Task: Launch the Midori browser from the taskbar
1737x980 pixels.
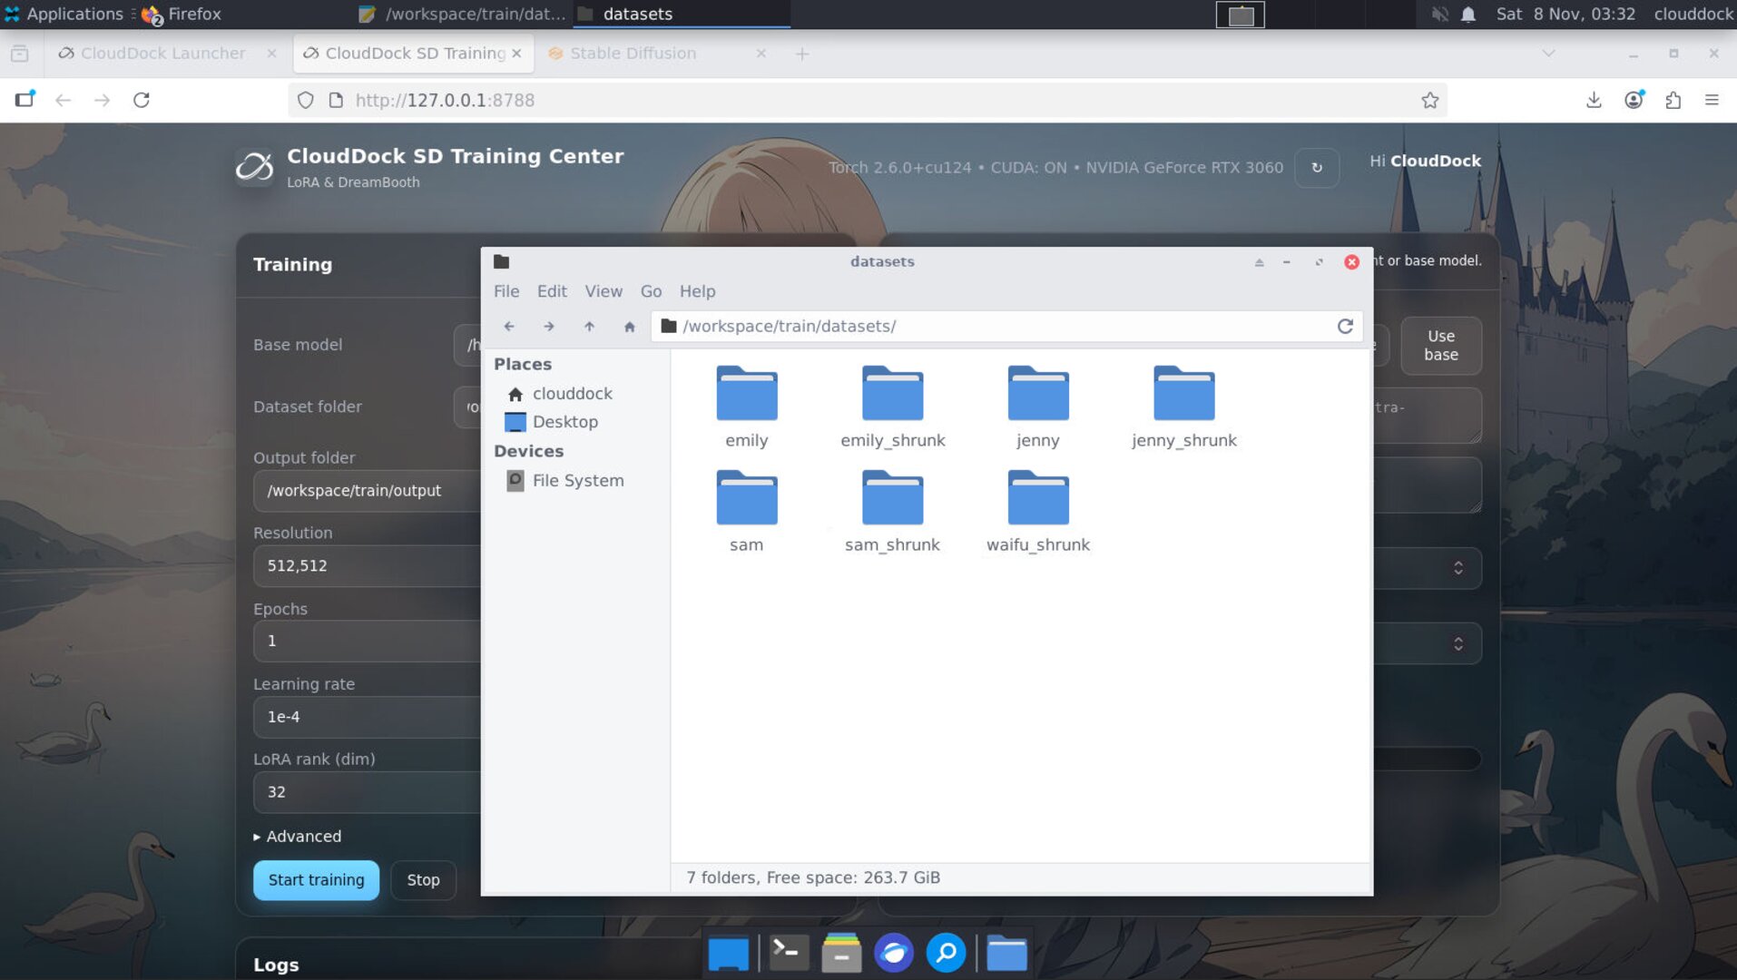Action: [894, 953]
